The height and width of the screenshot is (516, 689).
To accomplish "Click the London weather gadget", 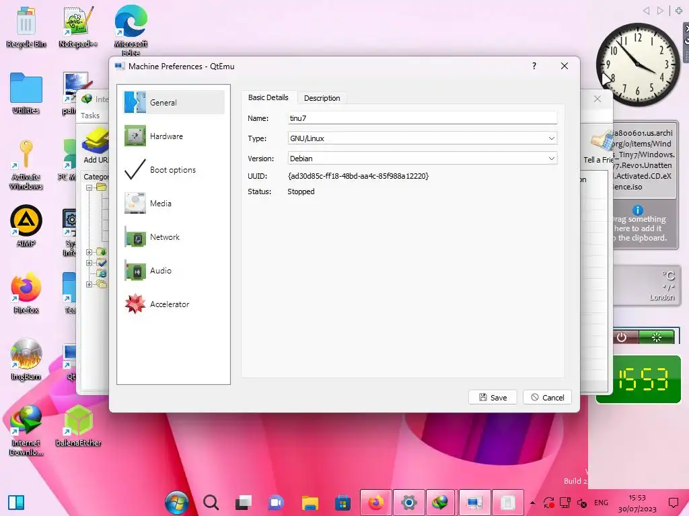I will coord(645,286).
